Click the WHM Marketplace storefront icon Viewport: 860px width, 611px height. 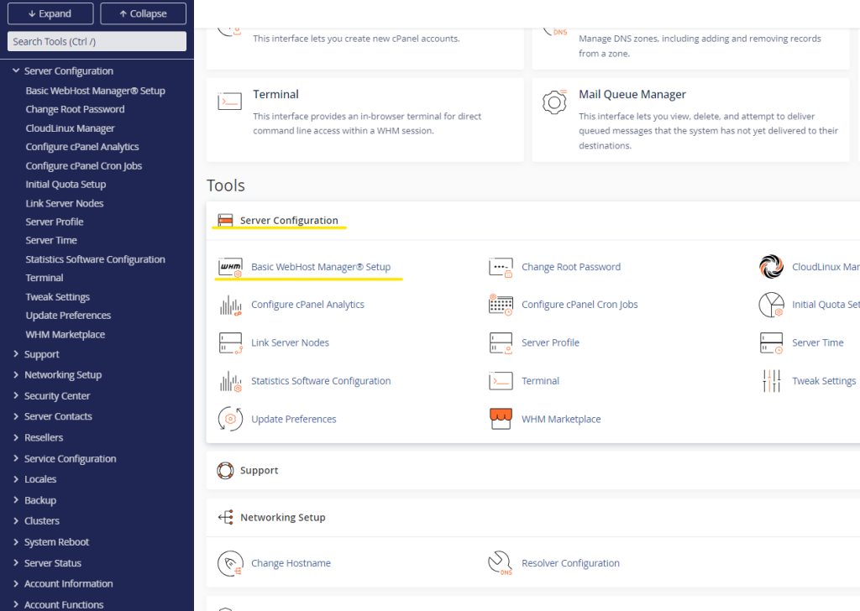501,419
